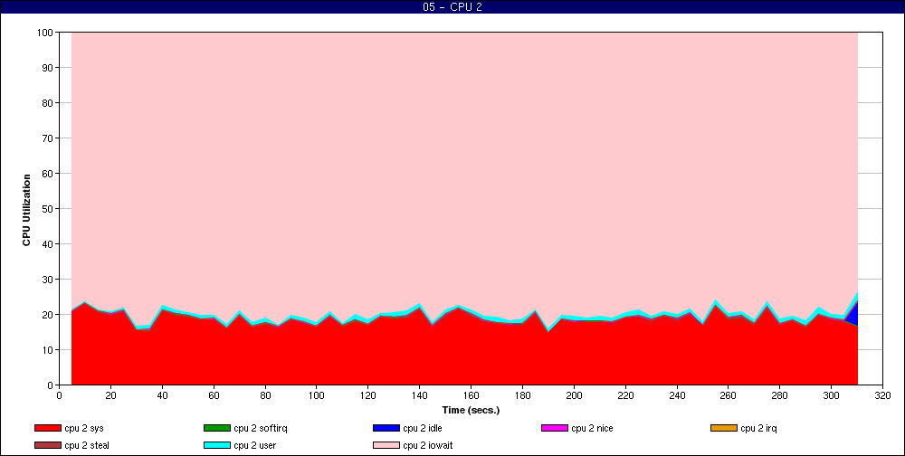Image resolution: width=905 pixels, height=456 pixels.
Task: Click the 'Time (secs.)' x-axis title
Action: point(471,411)
